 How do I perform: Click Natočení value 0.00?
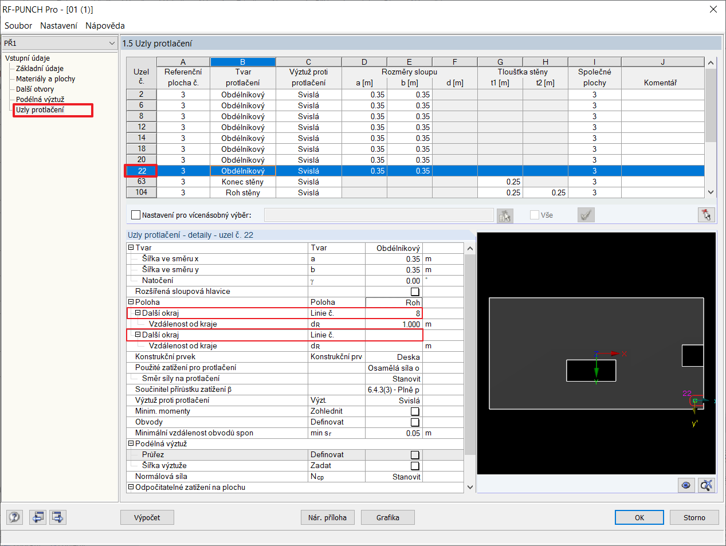pos(394,281)
